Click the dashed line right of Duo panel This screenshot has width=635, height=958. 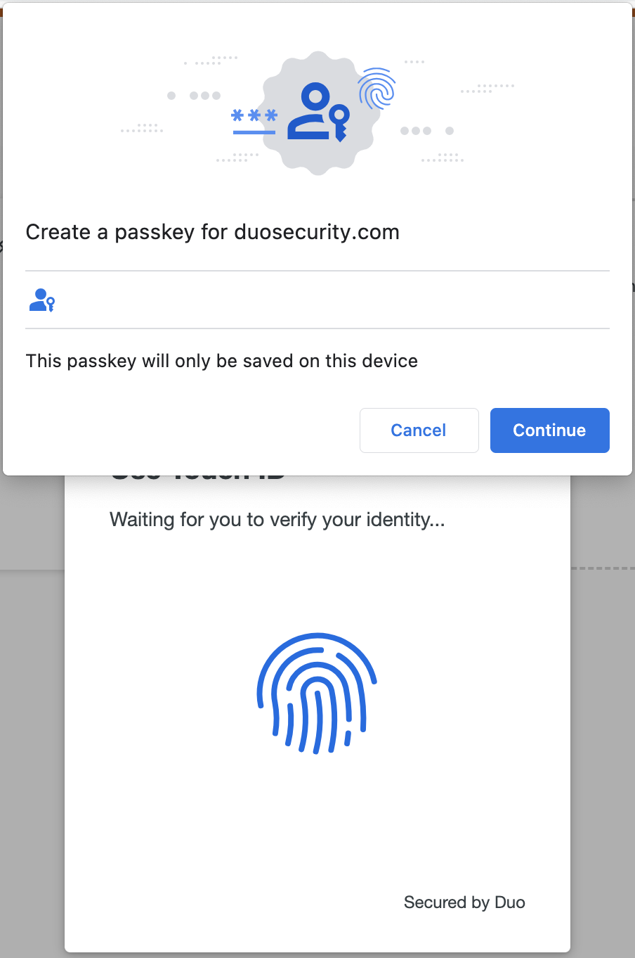coord(603,568)
